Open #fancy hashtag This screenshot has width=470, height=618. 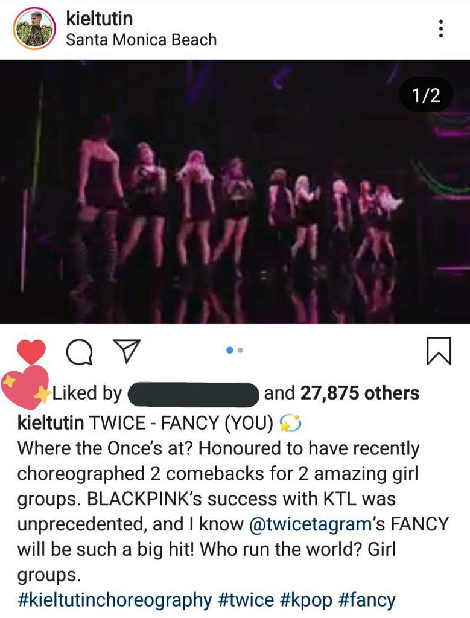367,600
